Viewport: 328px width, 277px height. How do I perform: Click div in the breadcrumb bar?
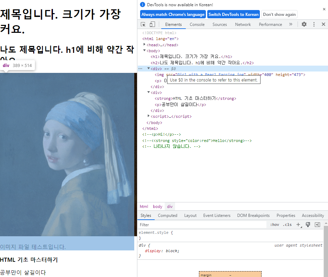(170, 207)
